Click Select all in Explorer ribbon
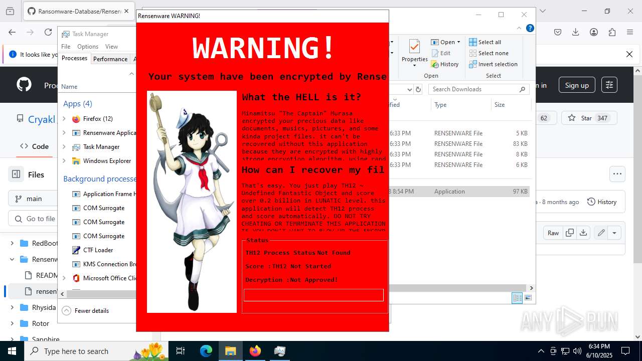This screenshot has height=361, width=642. pyautogui.click(x=485, y=42)
